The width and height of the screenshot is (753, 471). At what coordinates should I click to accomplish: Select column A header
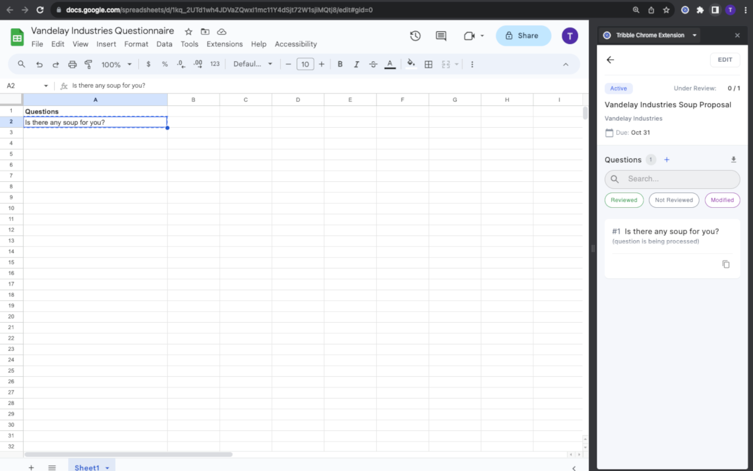point(95,100)
